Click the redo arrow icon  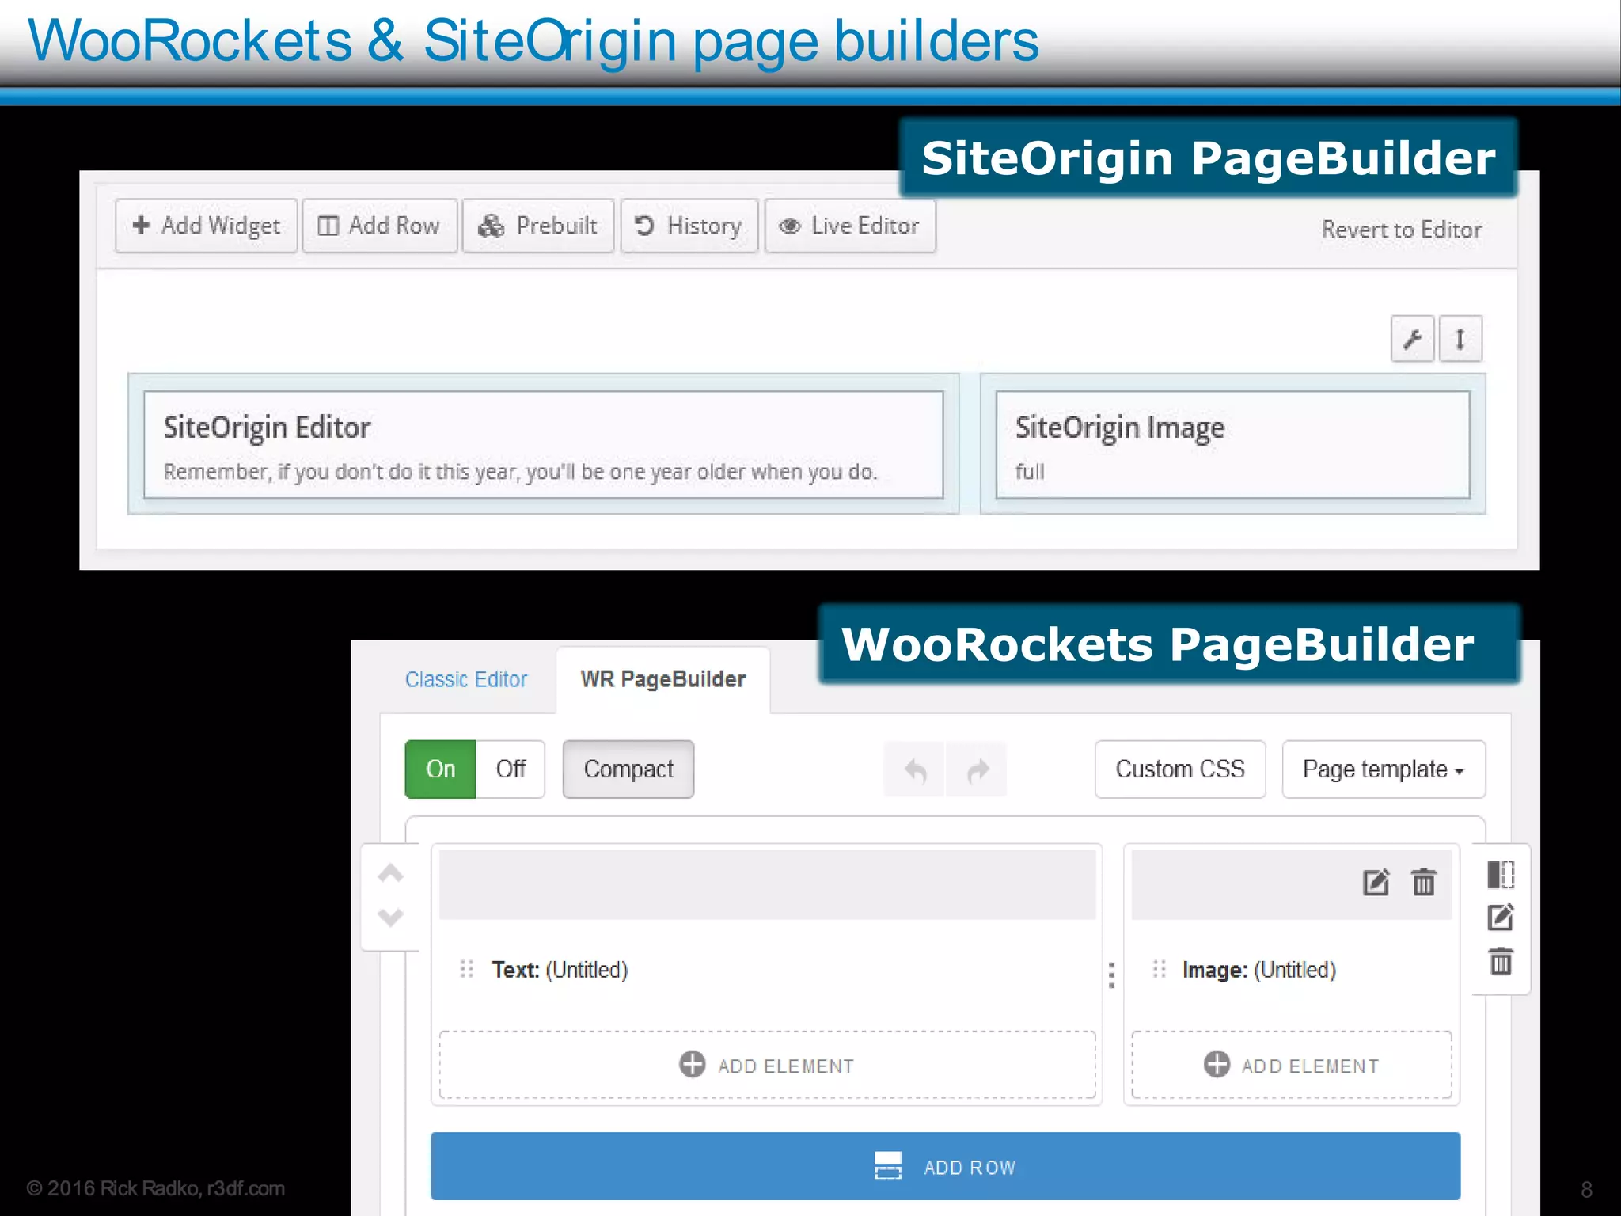click(x=978, y=769)
